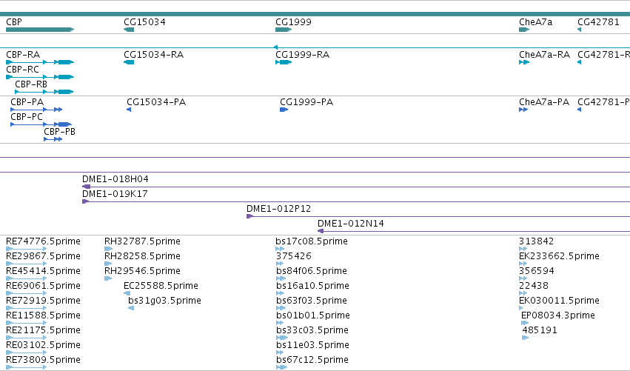
Task: Select the EK233662.5prime EST feature
Action: pyautogui.click(x=523, y=264)
